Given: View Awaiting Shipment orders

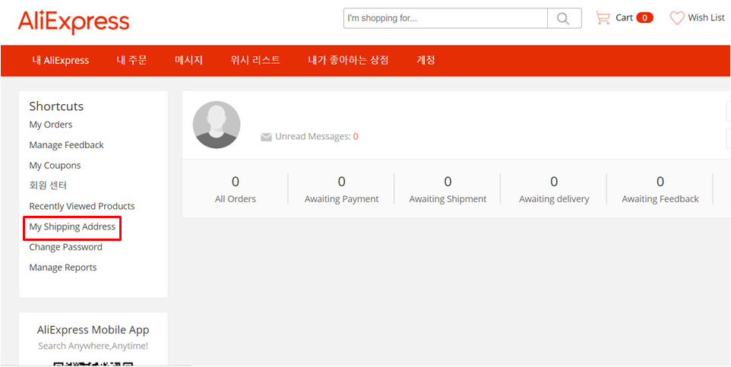Looking at the screenshot, I should [448, 189].
